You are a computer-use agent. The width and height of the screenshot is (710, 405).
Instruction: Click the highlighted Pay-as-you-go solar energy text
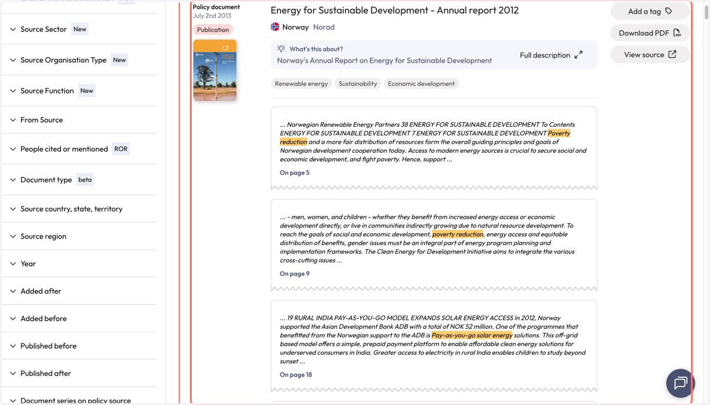pos(472,335)
